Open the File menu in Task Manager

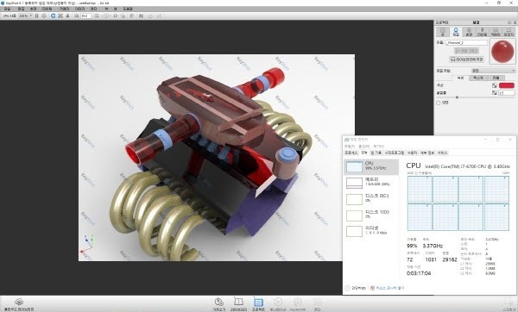pos(350,147)
